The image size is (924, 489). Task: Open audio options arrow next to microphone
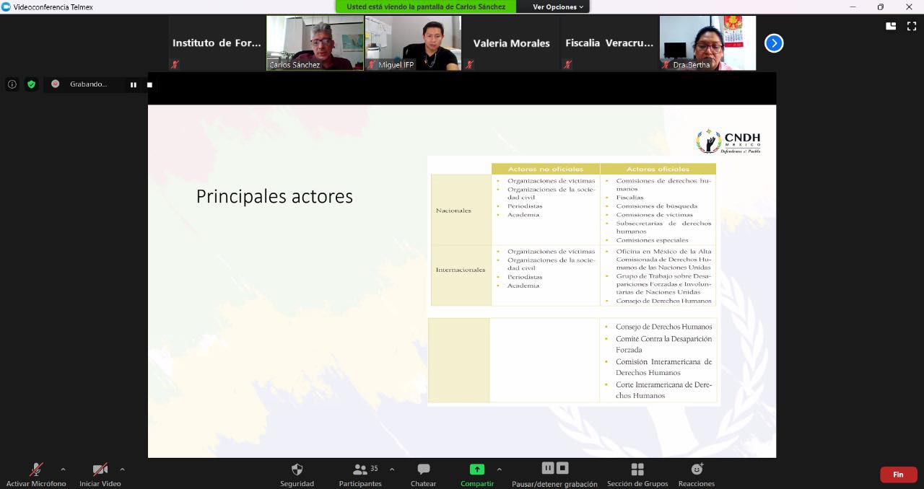click(63, 470)
